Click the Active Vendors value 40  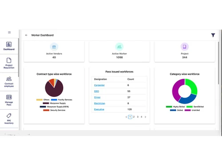click(x=54, y=58)
